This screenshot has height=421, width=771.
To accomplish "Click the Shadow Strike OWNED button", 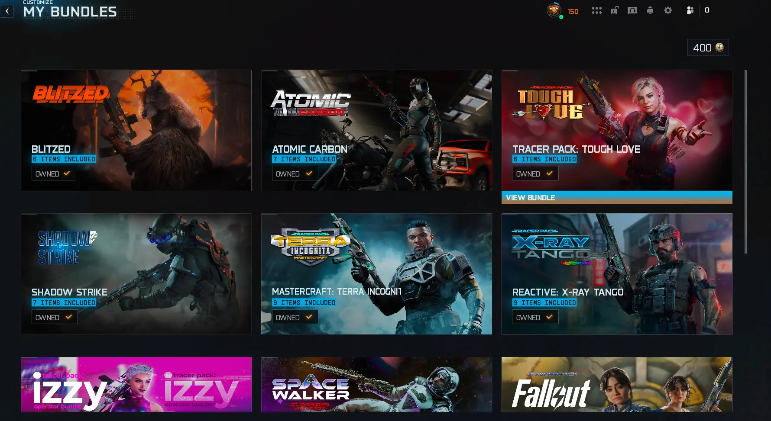I will (x=55, y=317).
